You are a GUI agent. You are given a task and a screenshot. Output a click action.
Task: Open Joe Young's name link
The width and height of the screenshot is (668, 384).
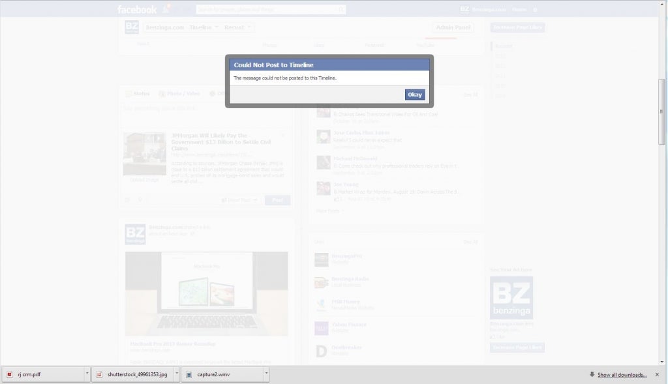pos(346,185)
